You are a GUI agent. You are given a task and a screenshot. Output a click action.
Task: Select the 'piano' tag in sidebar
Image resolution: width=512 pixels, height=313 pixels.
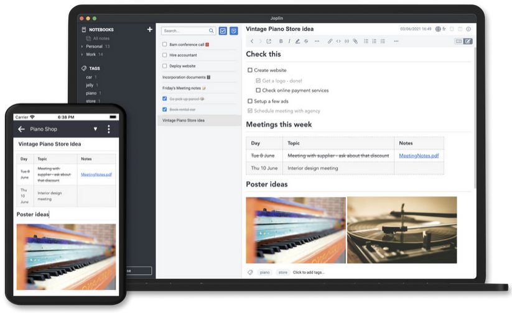(x=91, y=93)
